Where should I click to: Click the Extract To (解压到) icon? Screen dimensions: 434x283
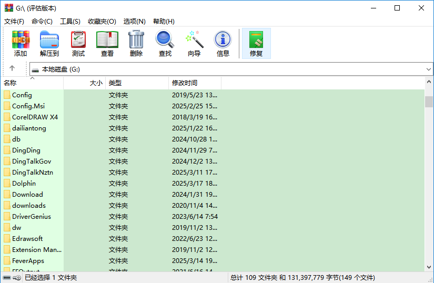coord(49,43)
